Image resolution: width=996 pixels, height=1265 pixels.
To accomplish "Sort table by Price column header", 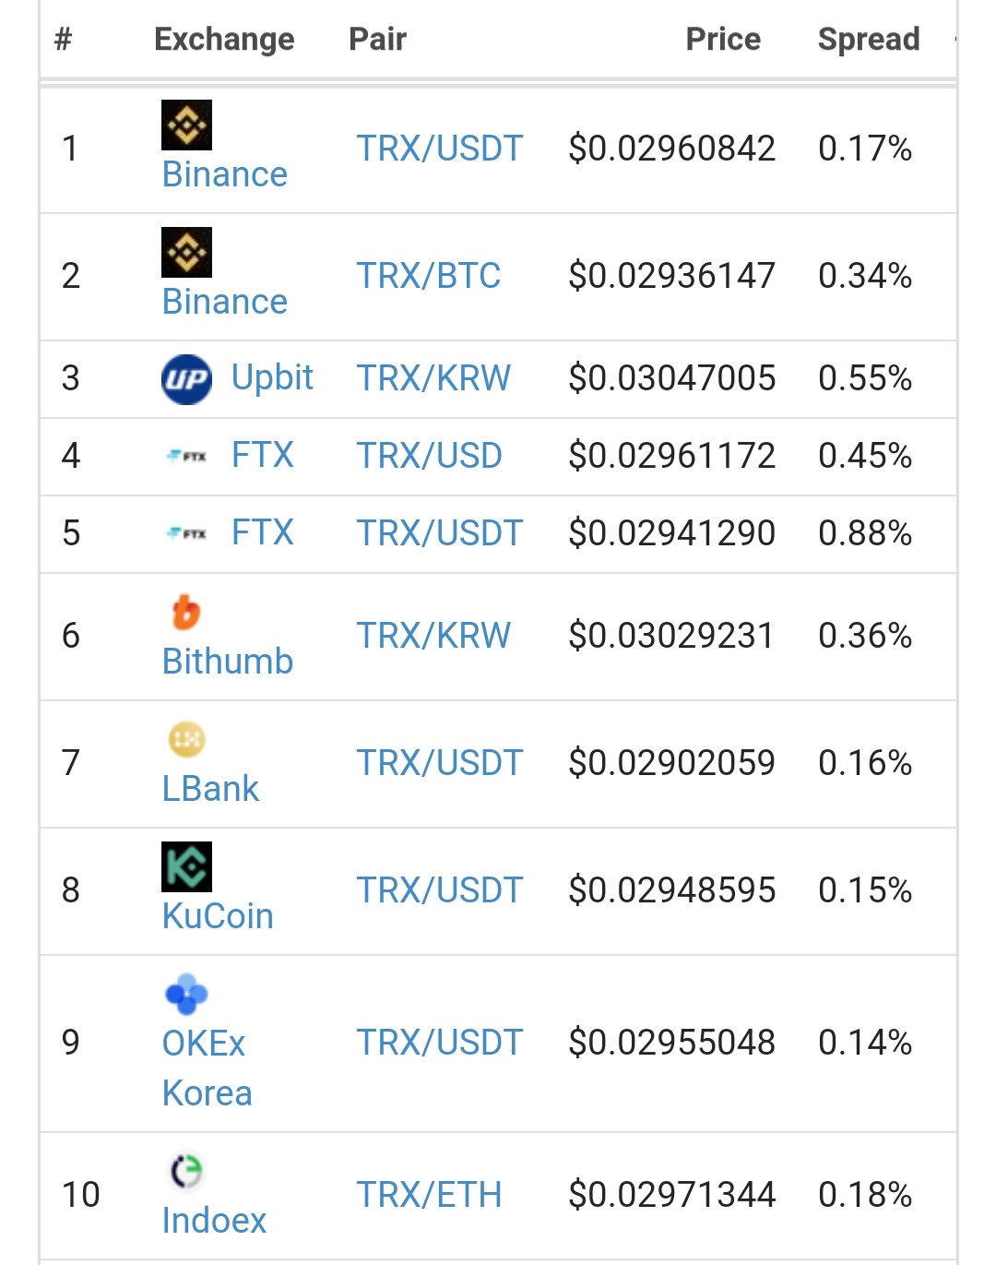I will tap(723, 39).
